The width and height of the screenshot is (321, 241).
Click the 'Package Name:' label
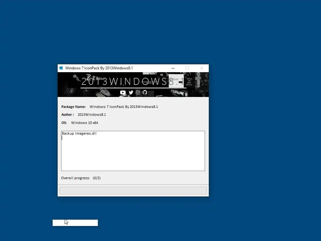(73, 107)
